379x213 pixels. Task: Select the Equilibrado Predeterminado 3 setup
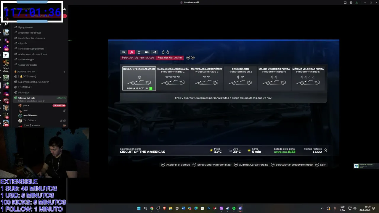[240, 78]
